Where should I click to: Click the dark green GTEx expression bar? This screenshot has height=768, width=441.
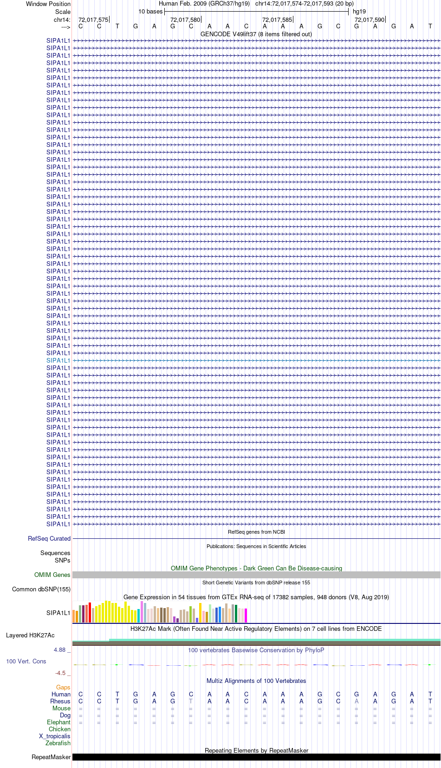pyautogui.click(x=236, y=614)
